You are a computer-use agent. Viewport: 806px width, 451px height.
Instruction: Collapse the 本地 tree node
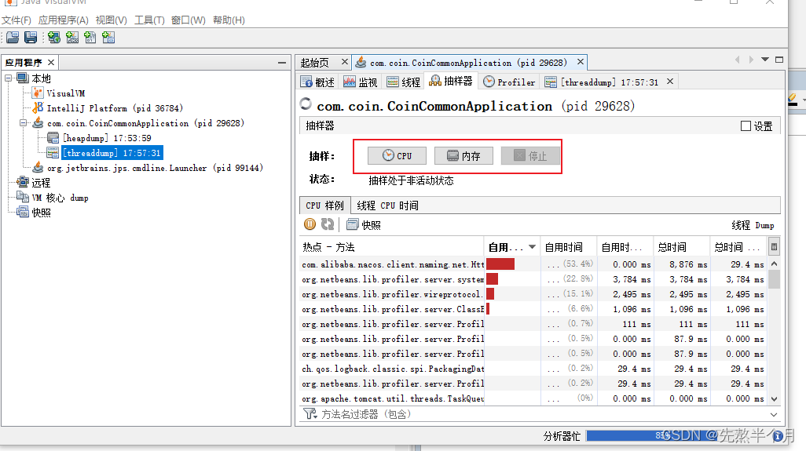click(8, 78)
